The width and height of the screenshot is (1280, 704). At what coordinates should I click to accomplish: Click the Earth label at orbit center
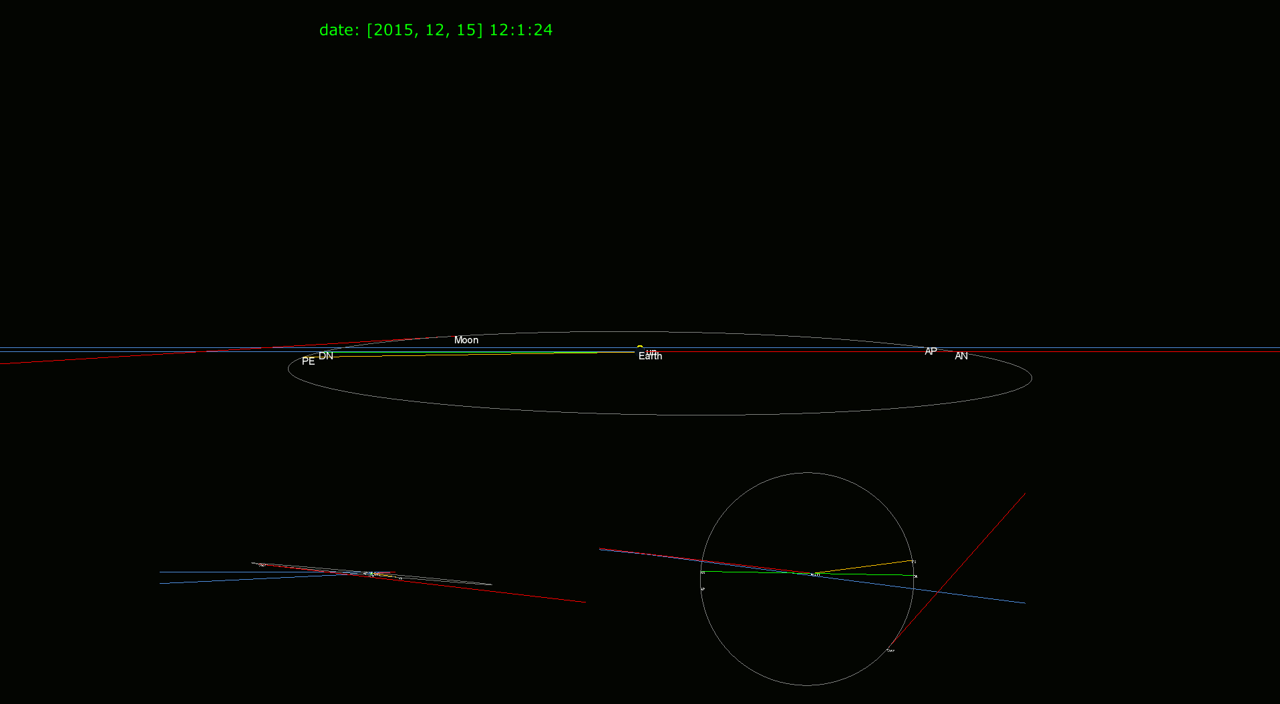[650, 357]
